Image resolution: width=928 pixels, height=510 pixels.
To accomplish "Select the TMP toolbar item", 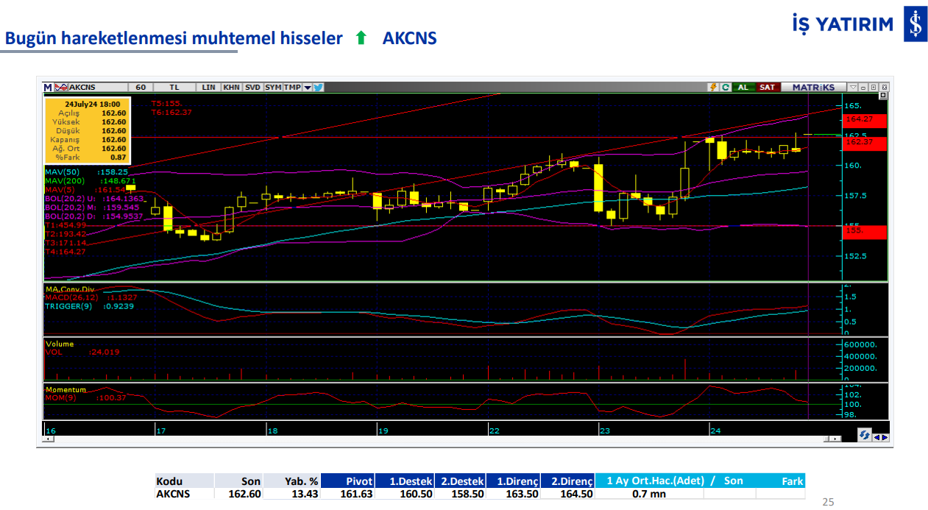I will point(292,87).
